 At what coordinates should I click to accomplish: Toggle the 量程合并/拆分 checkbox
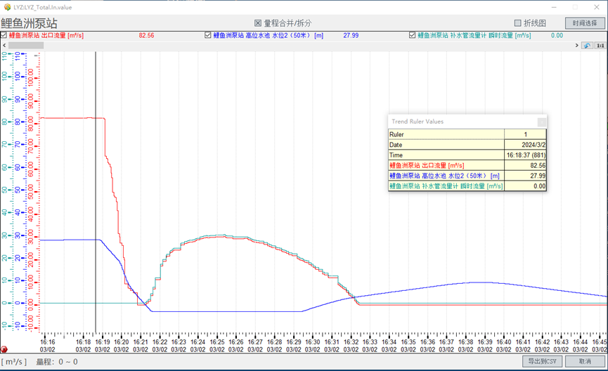click(x=258, y=23)
